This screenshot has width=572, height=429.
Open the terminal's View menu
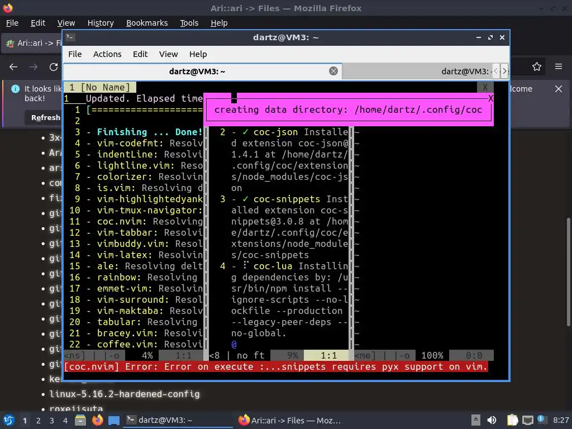click(x=168, y=54)
